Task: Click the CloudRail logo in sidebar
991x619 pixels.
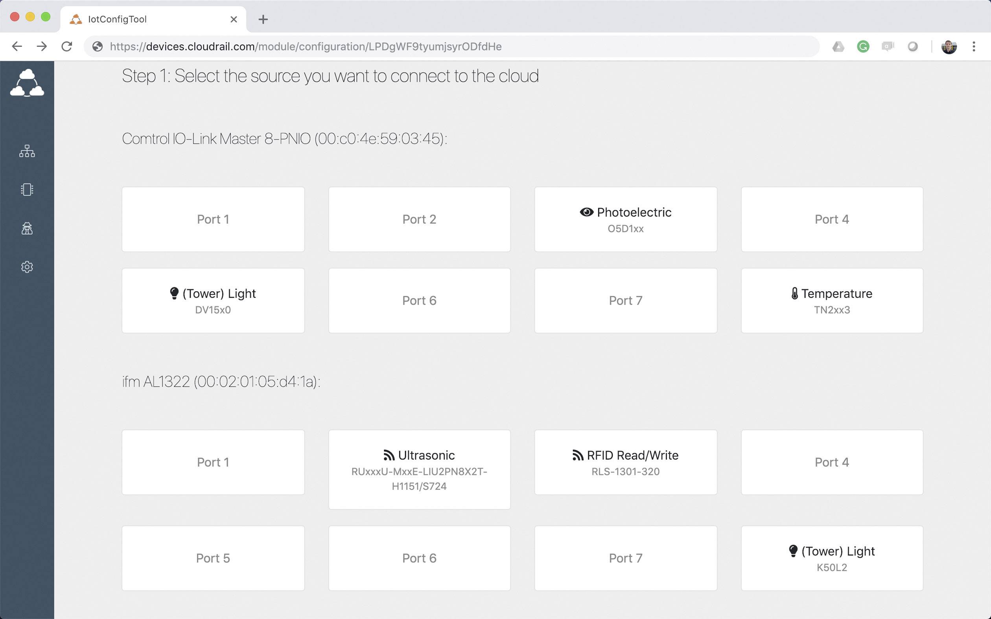Action: click(27, 83)
